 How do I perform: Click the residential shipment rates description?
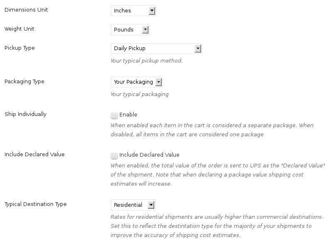pyautogui.click(x=217, y=226)
